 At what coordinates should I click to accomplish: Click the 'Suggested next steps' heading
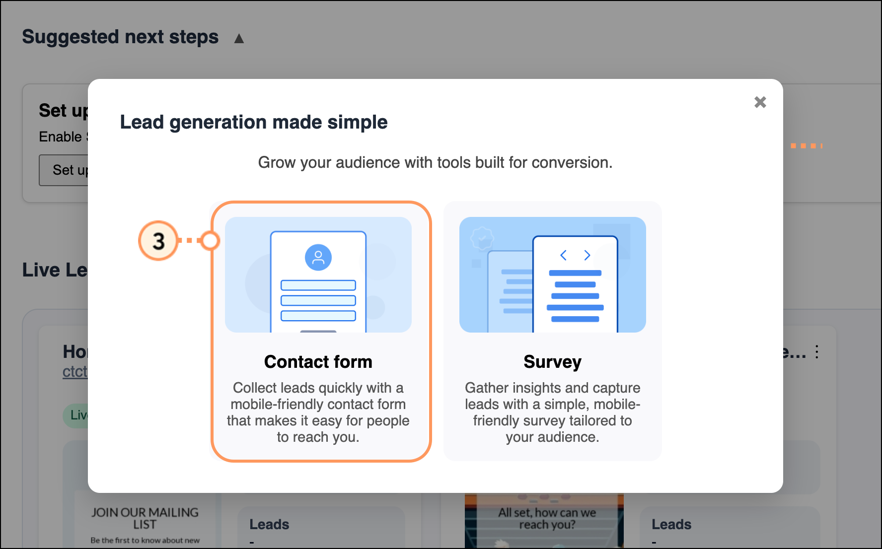(120, 37)
